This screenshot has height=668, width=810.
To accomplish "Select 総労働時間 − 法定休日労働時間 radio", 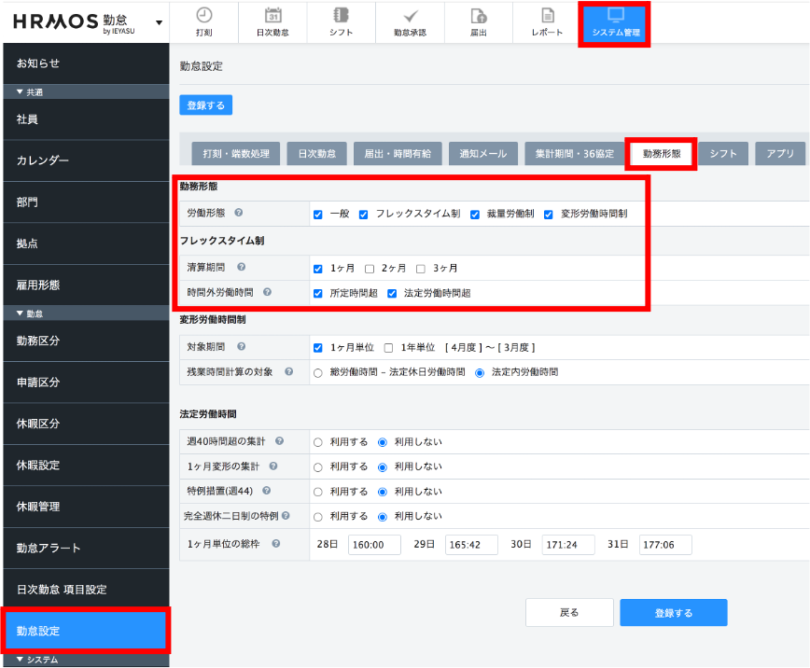I will [317, 373].
